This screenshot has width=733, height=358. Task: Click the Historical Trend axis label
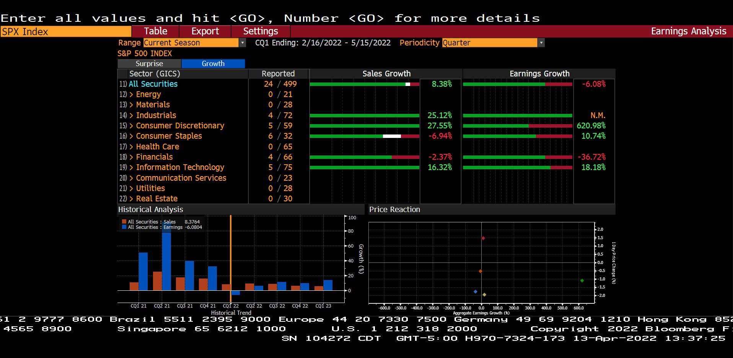click(231, 313)
